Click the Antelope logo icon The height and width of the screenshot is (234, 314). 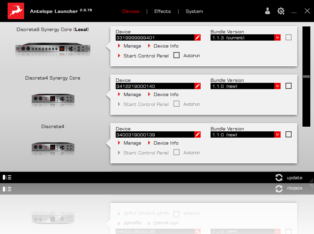pos(16,11)
